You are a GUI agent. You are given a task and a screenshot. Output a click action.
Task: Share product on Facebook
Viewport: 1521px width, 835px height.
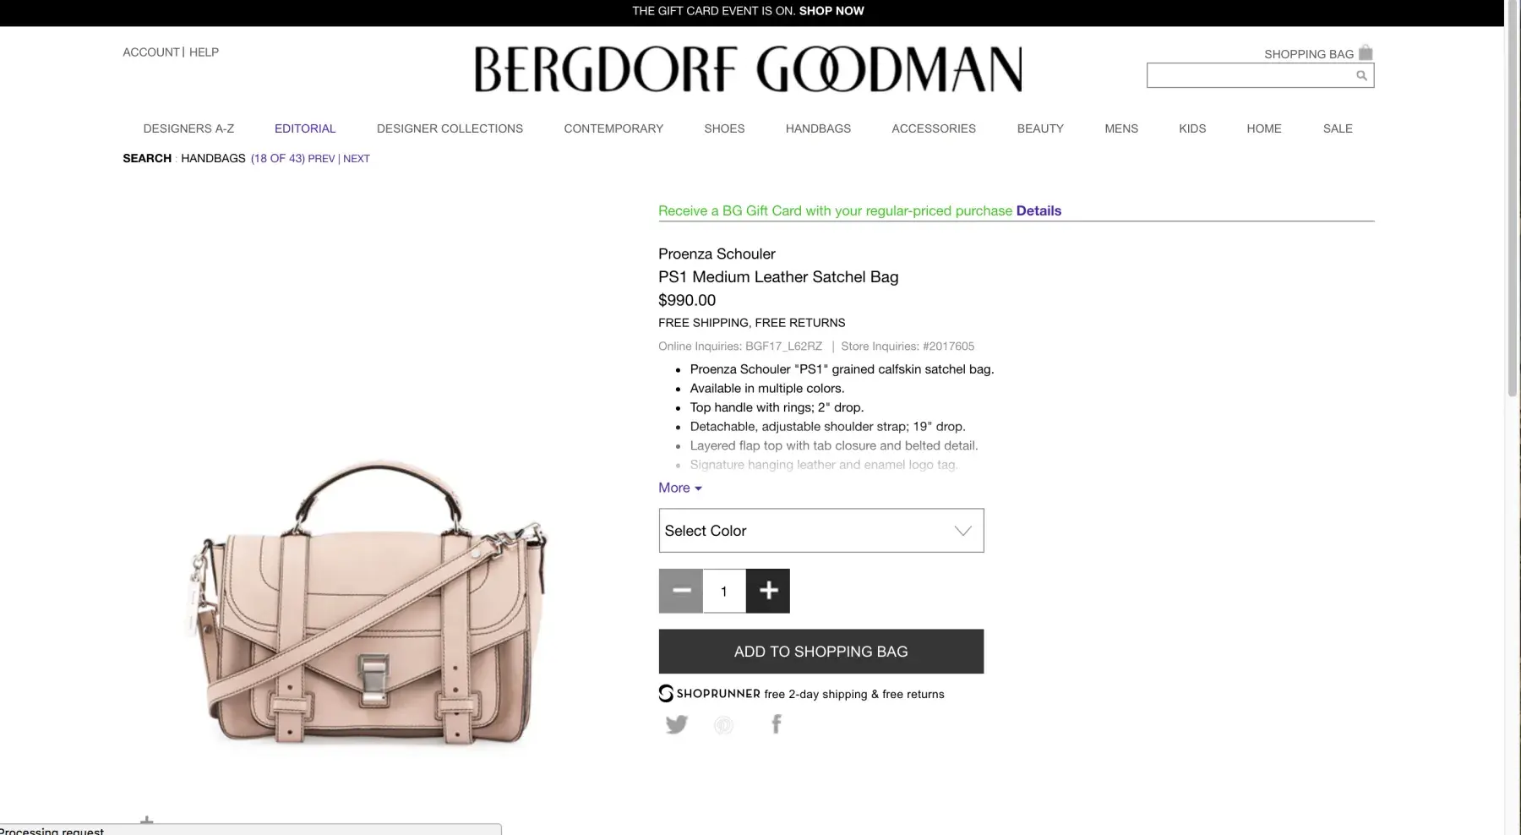tap(776, 724)
